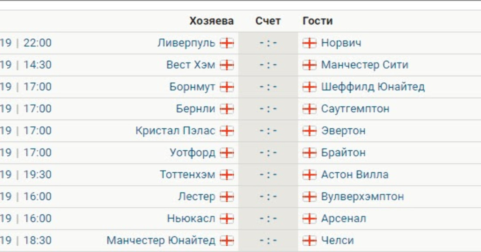This screenshot has height=252, width=481.
Task: Click the flag next to Тоттенхэм
Action: point(227,175)
